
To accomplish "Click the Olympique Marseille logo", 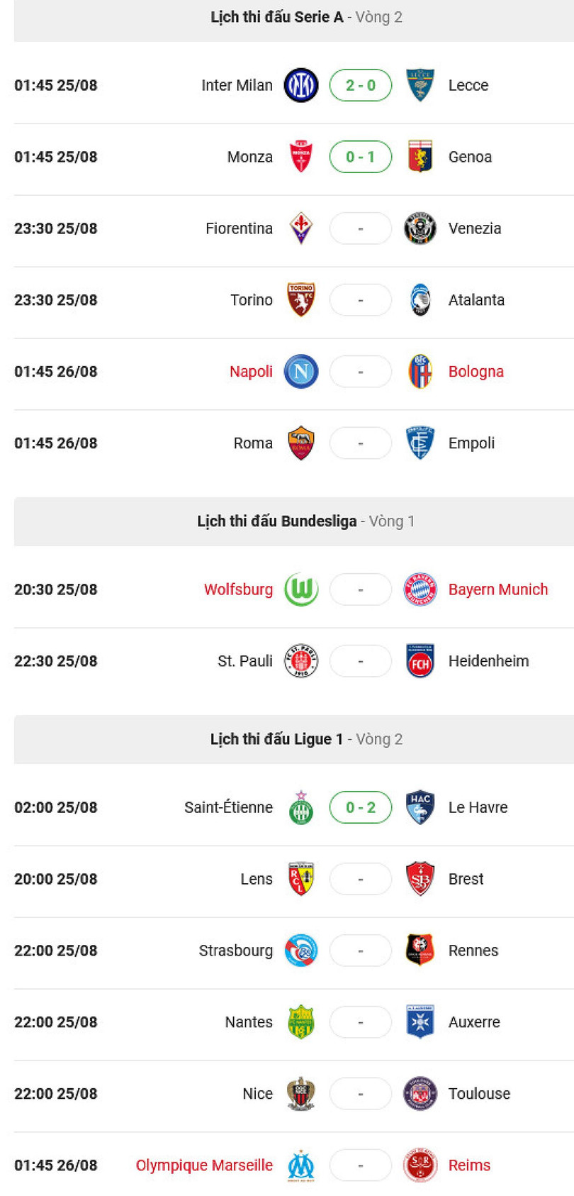I will [x=300, y=1165].
